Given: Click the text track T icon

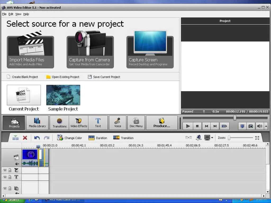Looking at the screenshot, I should pyautogui.click(x=16, y=177).
